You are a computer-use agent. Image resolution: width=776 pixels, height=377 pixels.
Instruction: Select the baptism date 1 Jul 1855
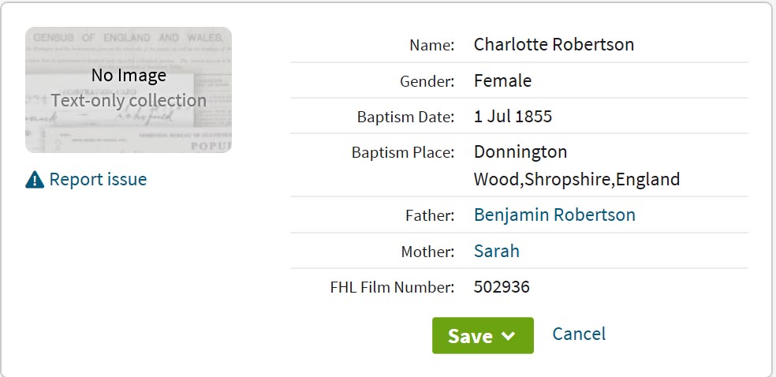click(x=513, y=117)
